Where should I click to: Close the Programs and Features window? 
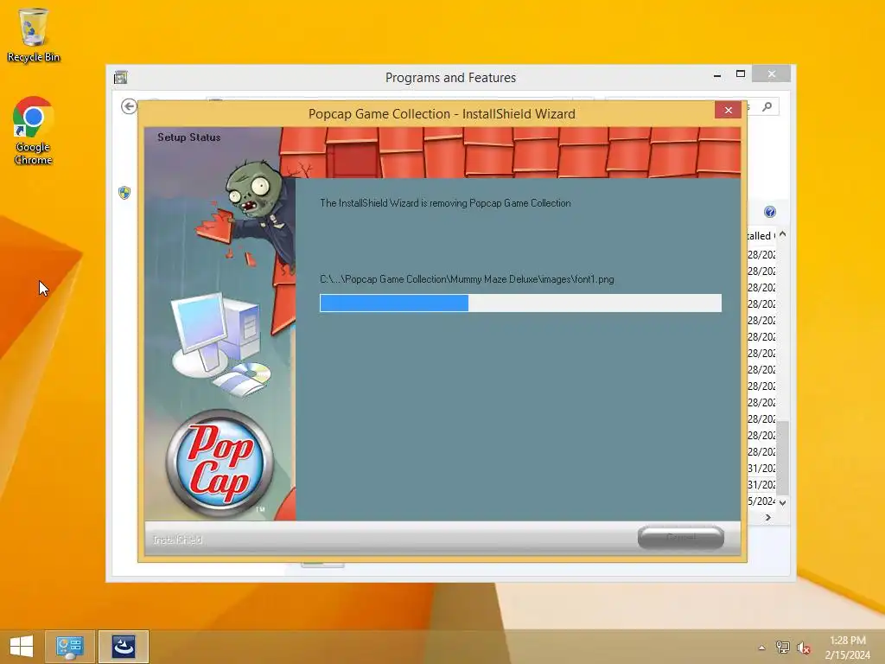(772, 74)
